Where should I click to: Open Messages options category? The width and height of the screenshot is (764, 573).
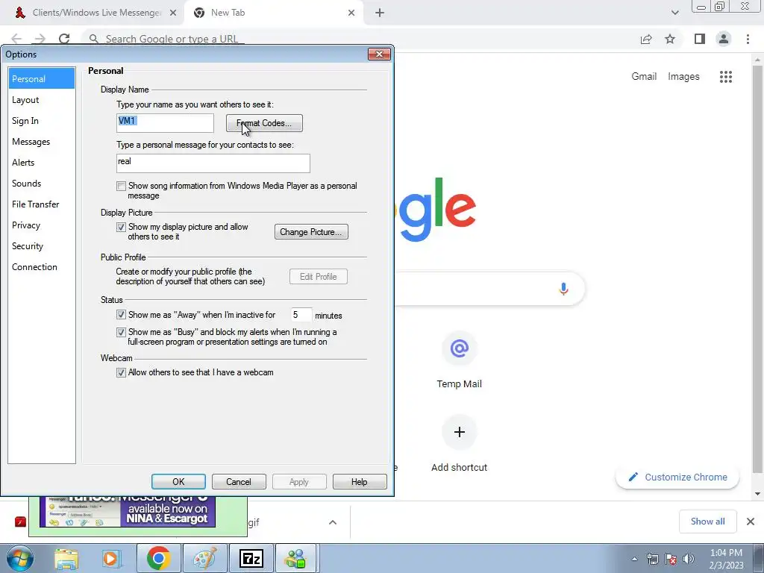coord(42,142)
